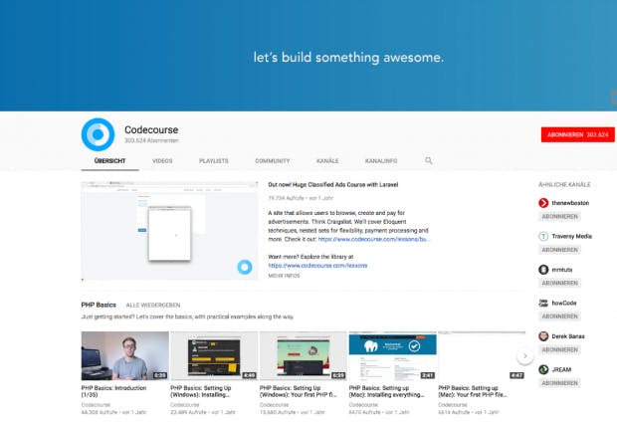Image resolution: width=617 pixels, height=423 pixels.
Task: Click the Codecourse channel avatar icon
Action: [98, 134]
